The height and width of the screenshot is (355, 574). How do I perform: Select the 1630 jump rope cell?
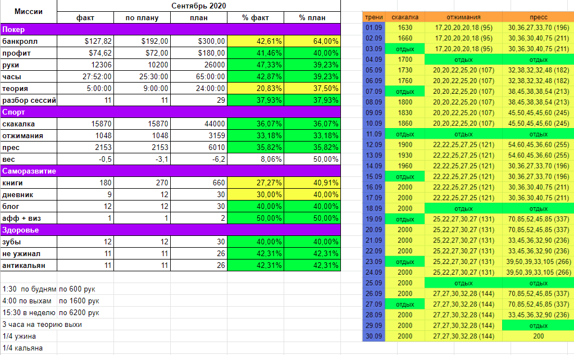pos(405,28)
